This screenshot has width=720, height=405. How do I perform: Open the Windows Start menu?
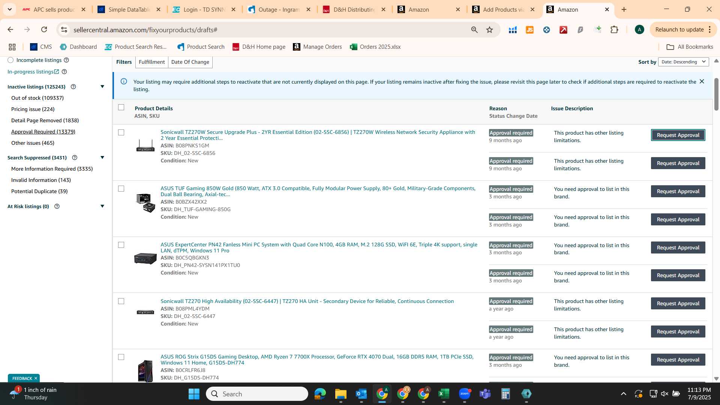click(x=194, y=394)
